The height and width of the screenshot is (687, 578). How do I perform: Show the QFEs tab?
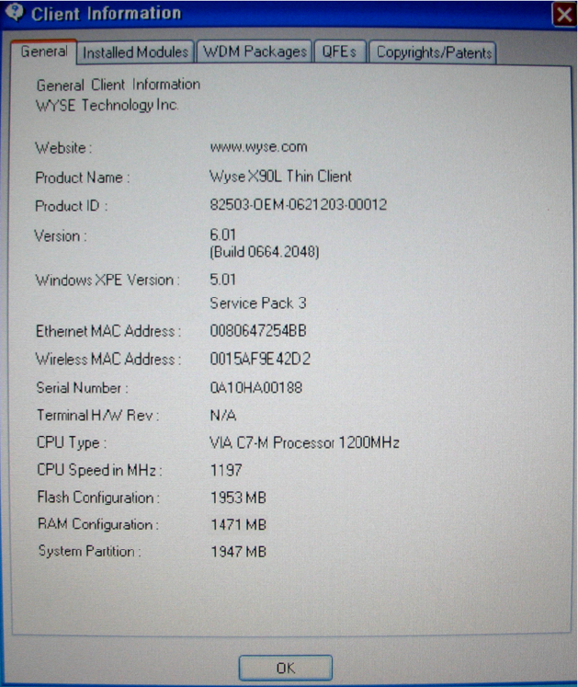point(339,52)
